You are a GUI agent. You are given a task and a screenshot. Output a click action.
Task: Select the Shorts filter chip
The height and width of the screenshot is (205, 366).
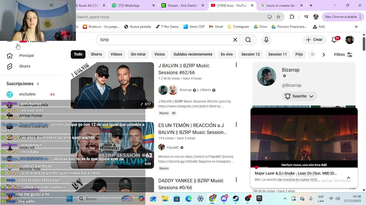[x=96, y=54]
